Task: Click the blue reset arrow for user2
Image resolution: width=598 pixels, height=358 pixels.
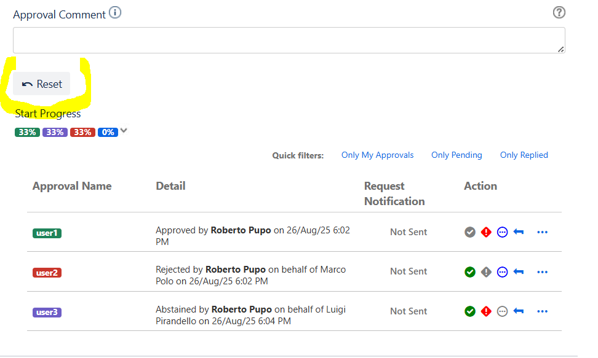Action: (x=519, y=272)
